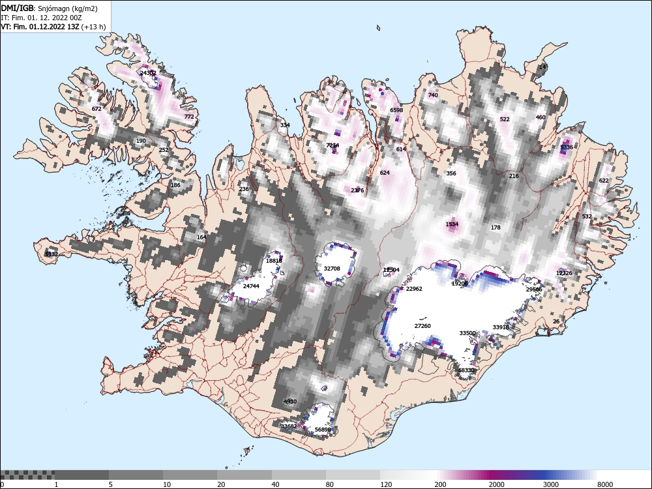Viewport: 652px width, 489px height.
Task: Pick the 190 value label
Action: tap(141, 141)
